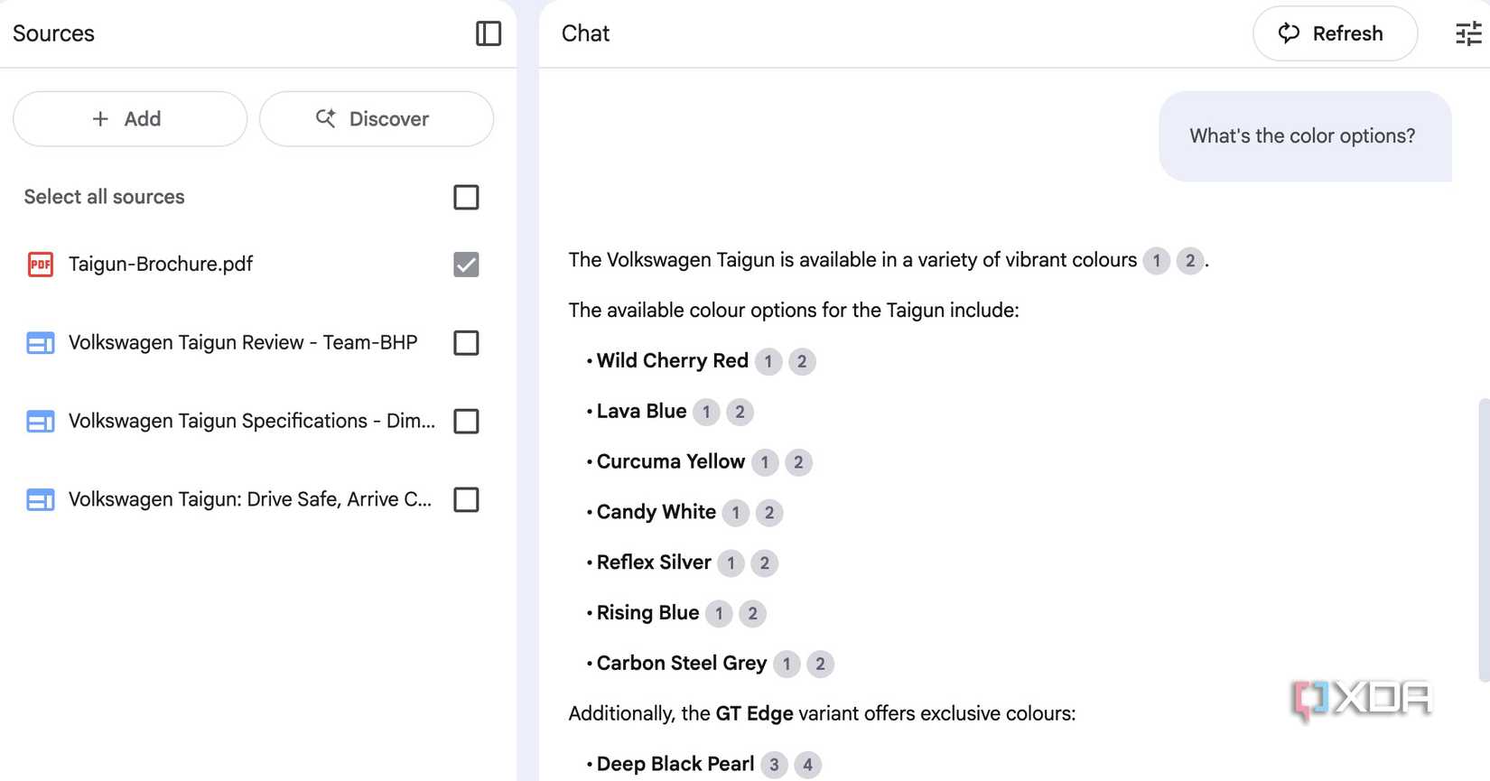The width and height of the screenshot is (1490, 781).
Task: Check the Select all sources checkbox
Action: click(466, 197)
